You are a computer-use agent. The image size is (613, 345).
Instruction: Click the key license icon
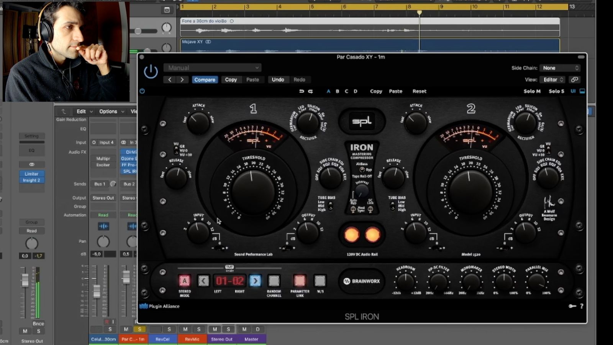click(x=572, y=306)
